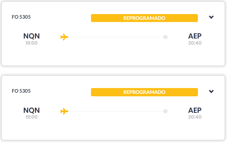Click the gray arrival dot in bottom card
The width and height of the screenshot is (227, 144).
point(165,111)
